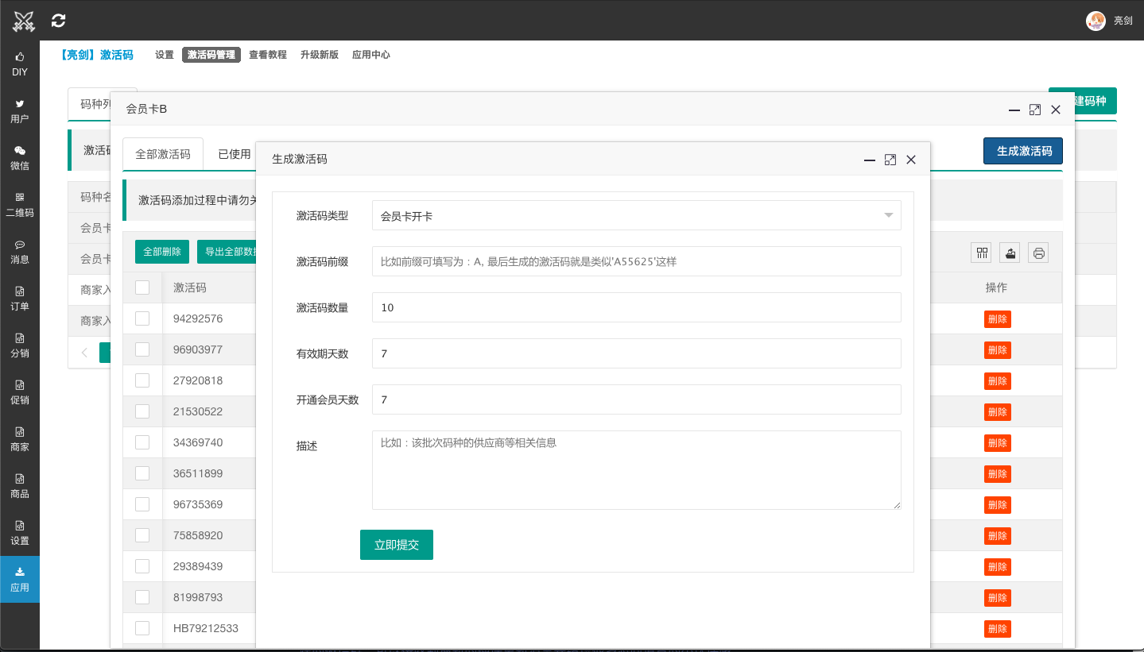Open 升级新版 in the top menu

point(320,55)
